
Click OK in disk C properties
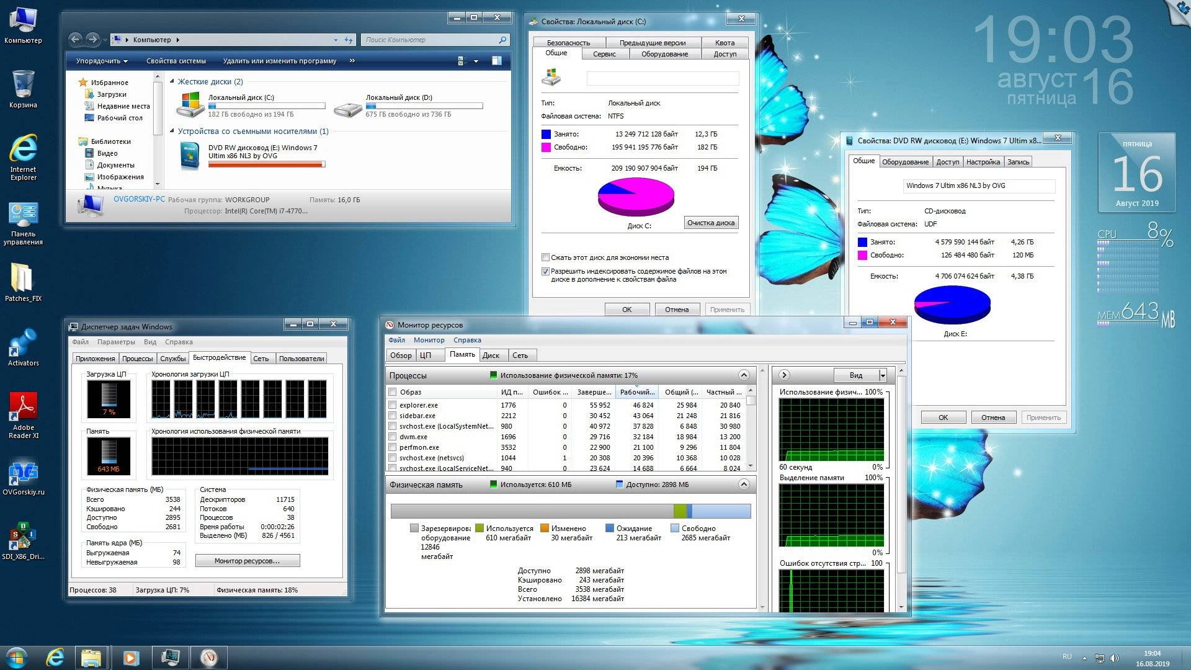[x=627, y=309]
